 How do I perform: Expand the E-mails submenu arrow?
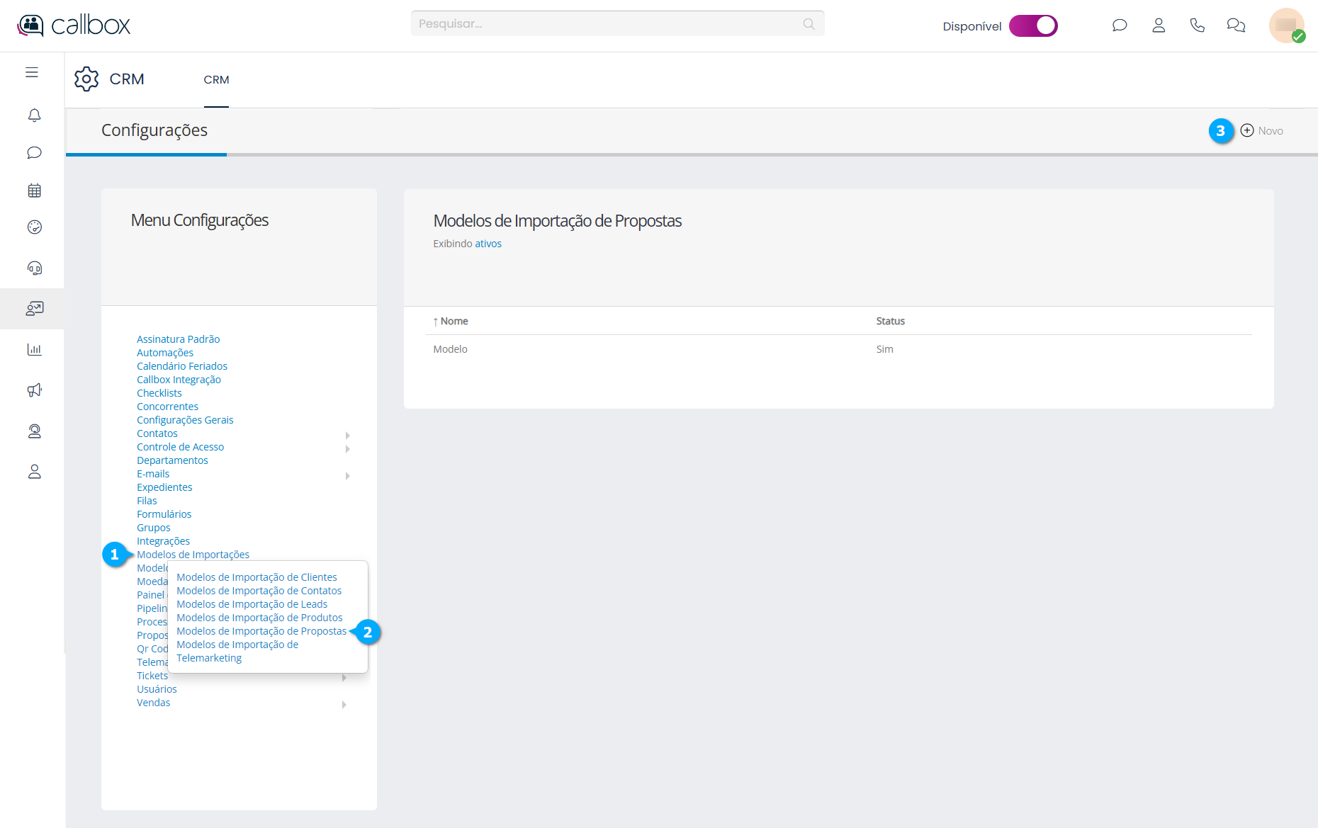[x=347, y=475]
